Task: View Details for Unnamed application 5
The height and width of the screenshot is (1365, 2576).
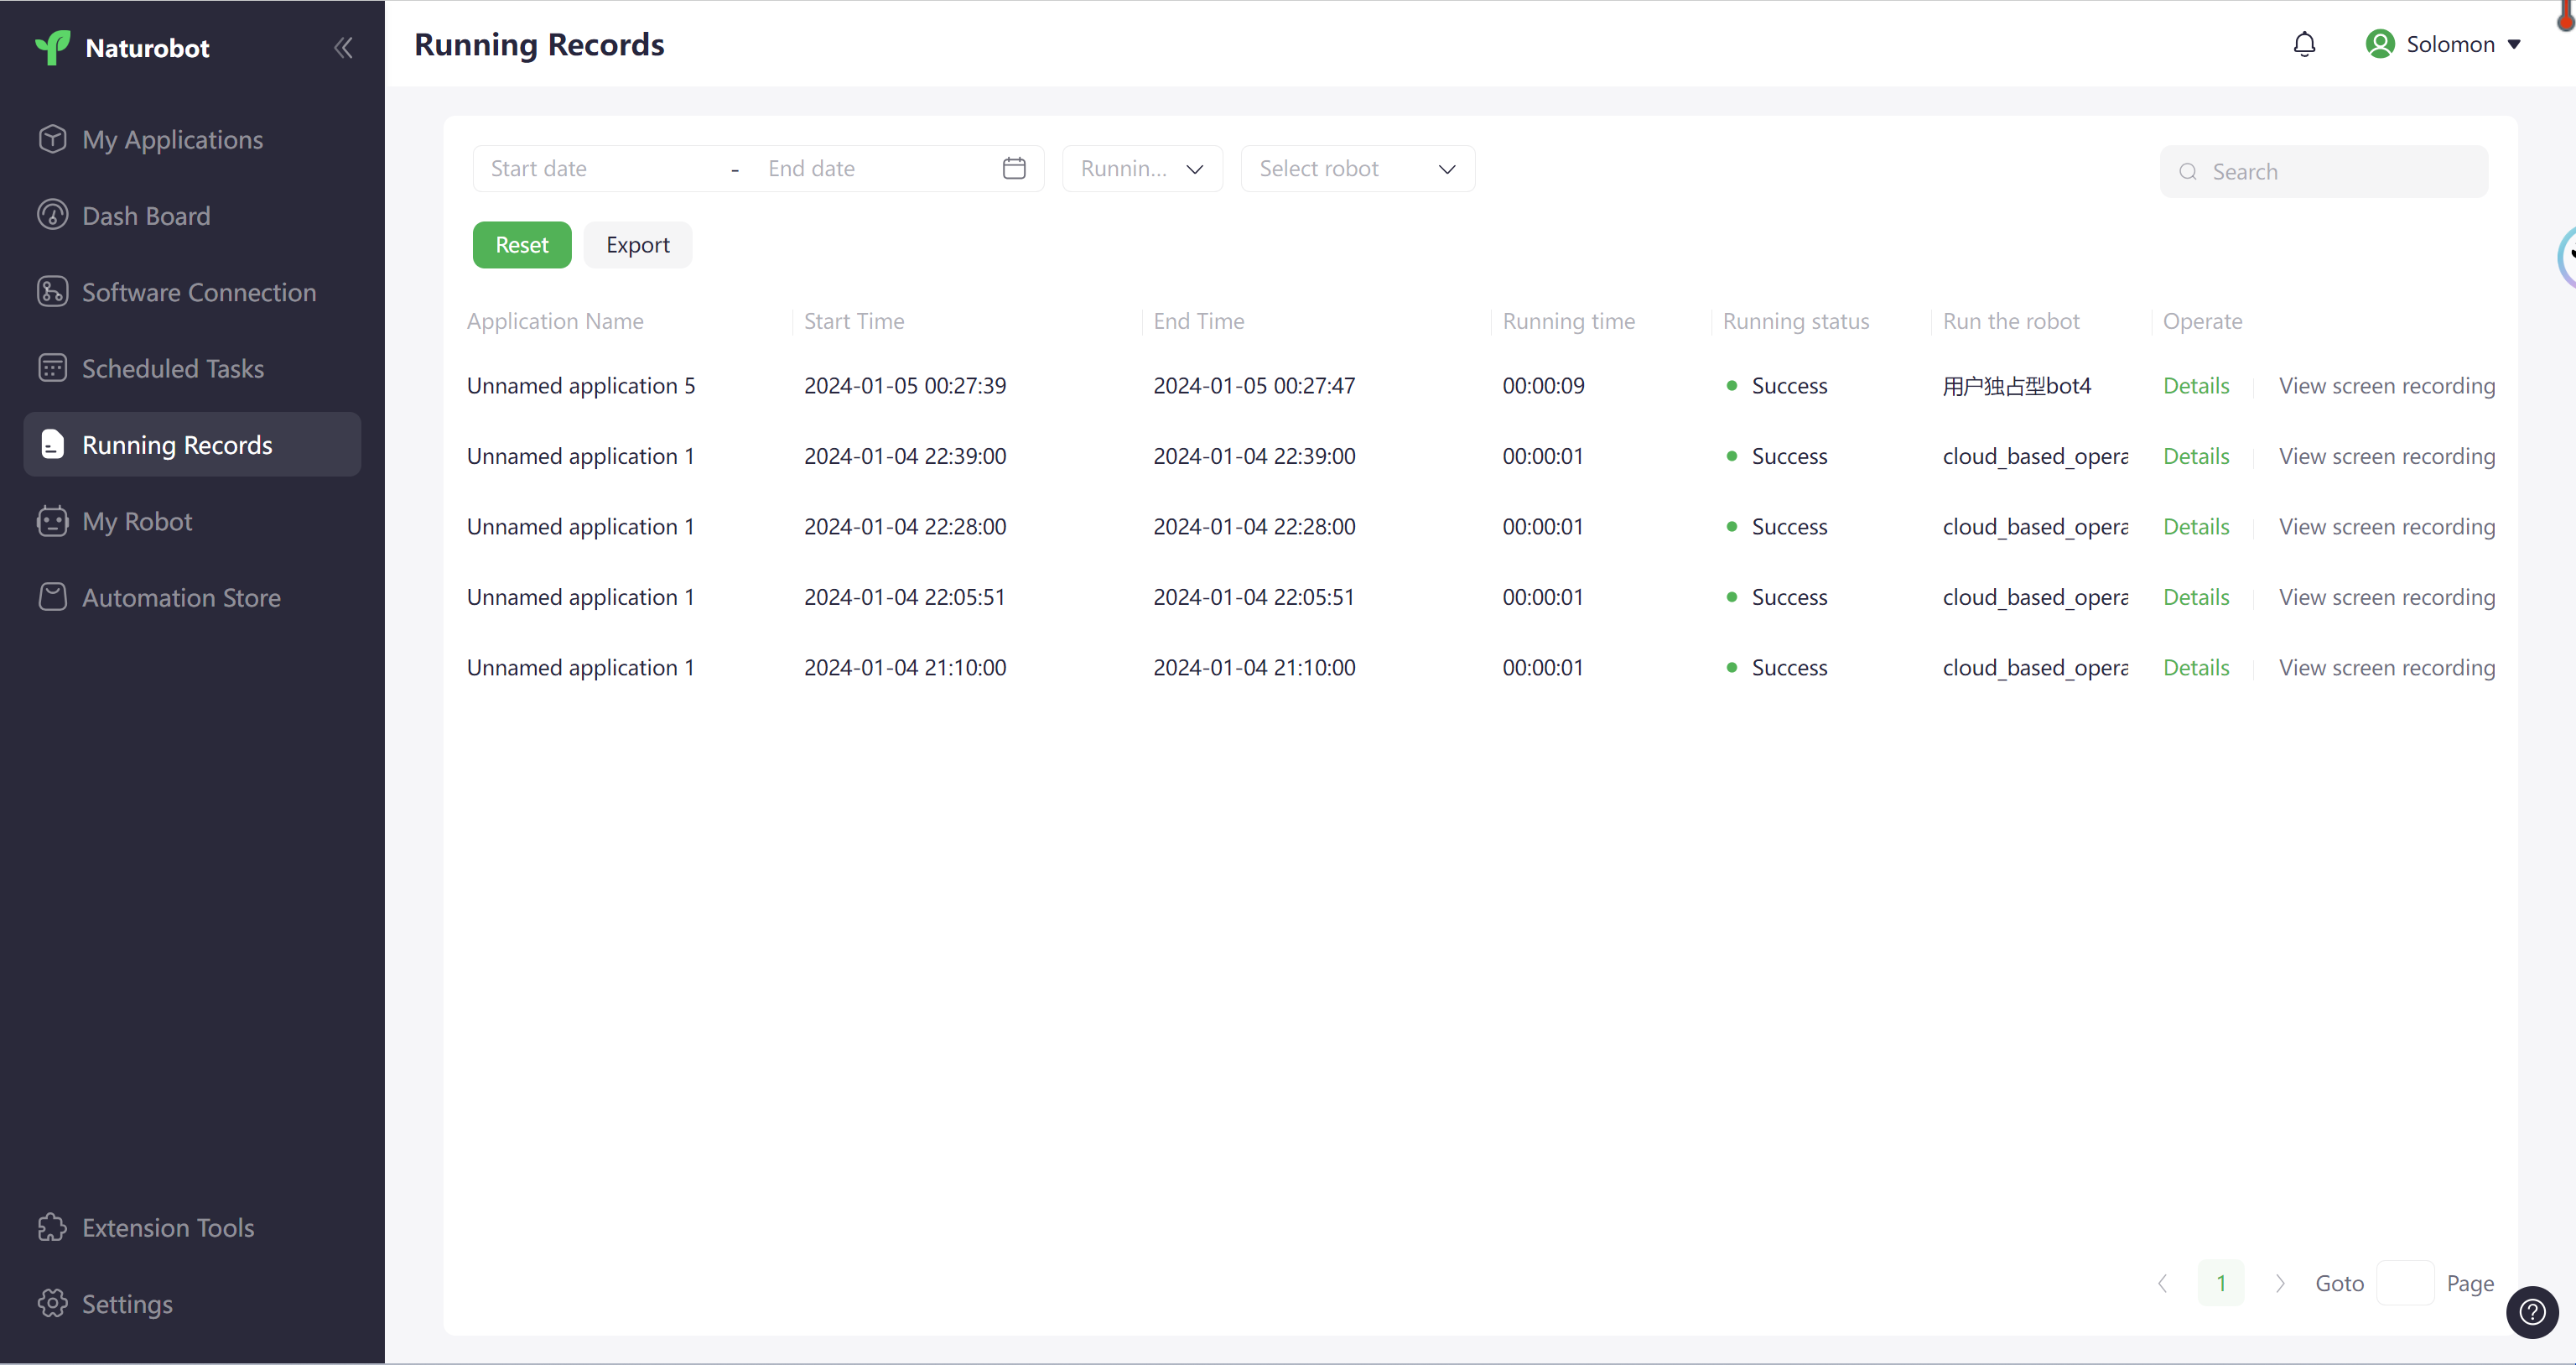Action: 2196,385
